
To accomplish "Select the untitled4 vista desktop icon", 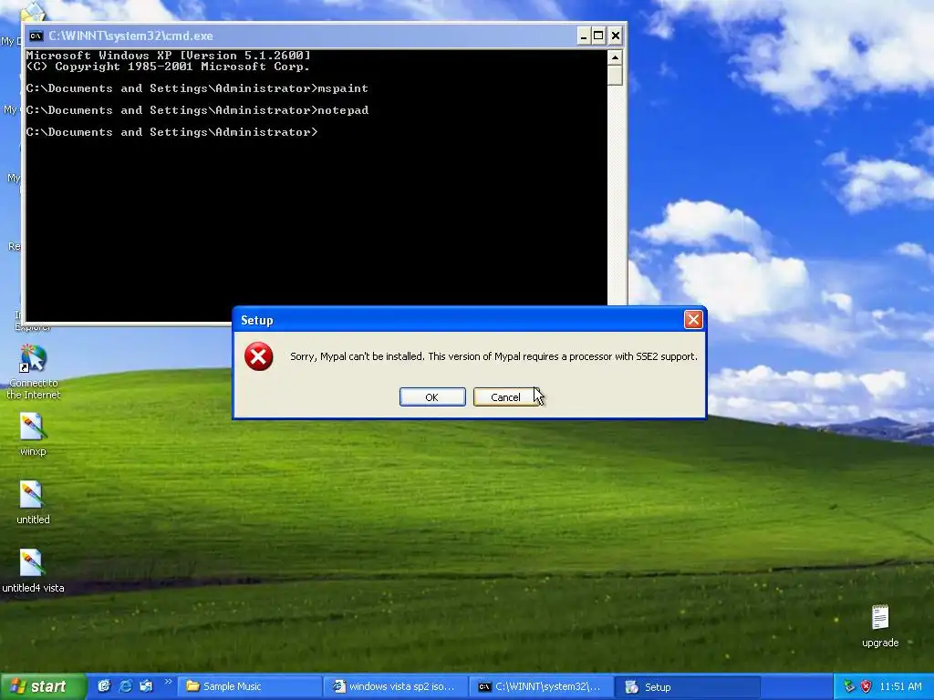I will pyautogui.click(x=33, y=571).
